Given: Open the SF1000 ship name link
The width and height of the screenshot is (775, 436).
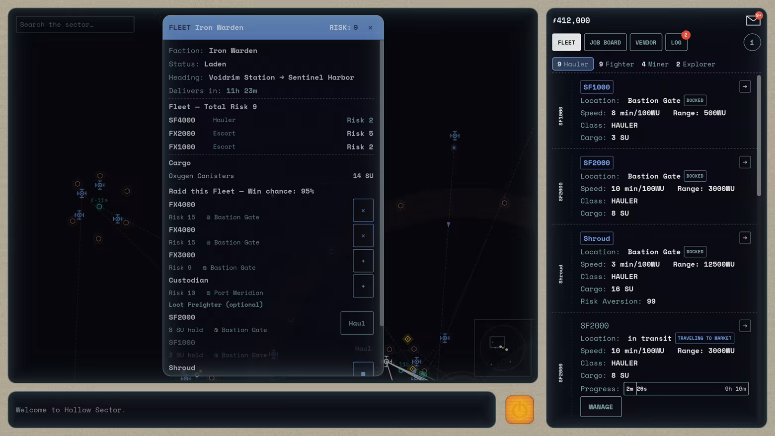Looking at the screenshot, I should point(597,87).
